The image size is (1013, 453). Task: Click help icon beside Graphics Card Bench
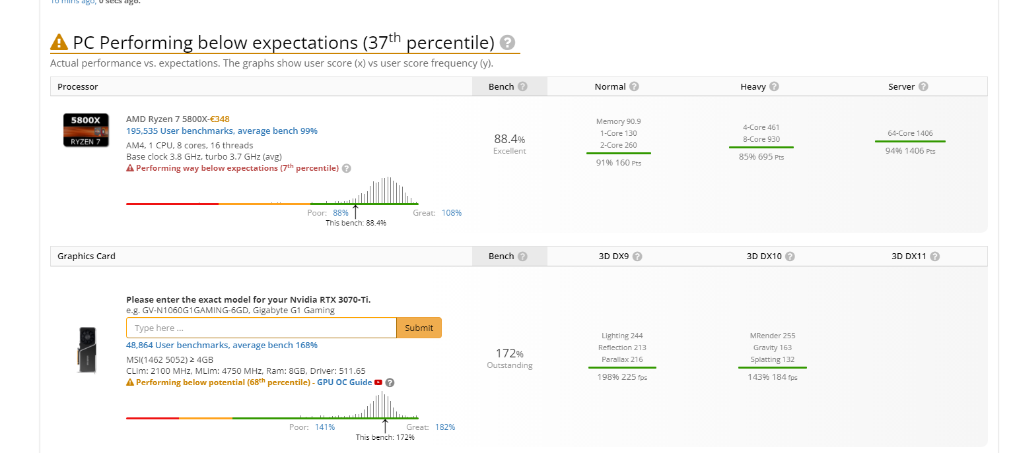[x=522, y=257]
